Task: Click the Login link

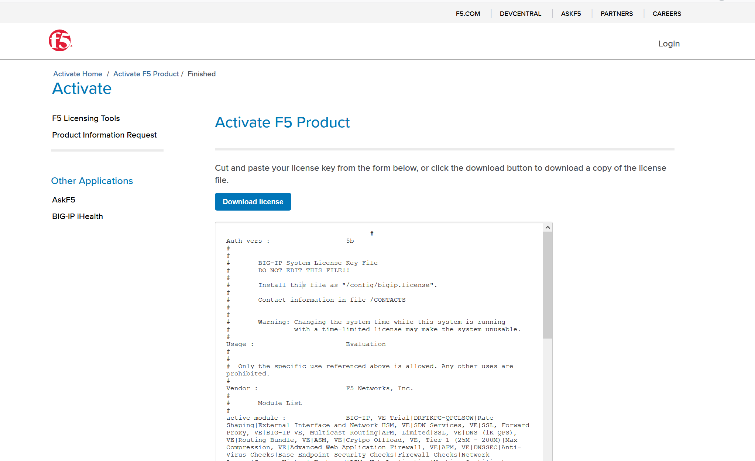Action: [669, 44]
